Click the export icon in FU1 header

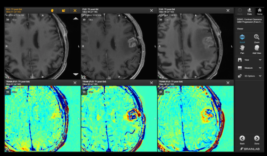tap(64, 10)
